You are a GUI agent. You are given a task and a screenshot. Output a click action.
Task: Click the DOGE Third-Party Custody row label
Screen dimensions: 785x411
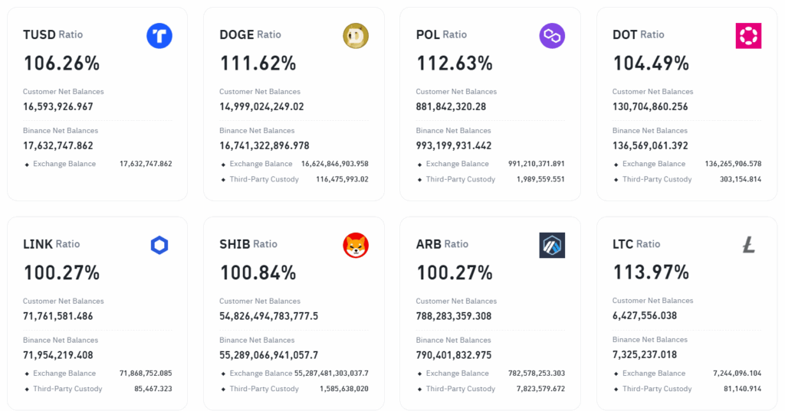pos(264,179)
